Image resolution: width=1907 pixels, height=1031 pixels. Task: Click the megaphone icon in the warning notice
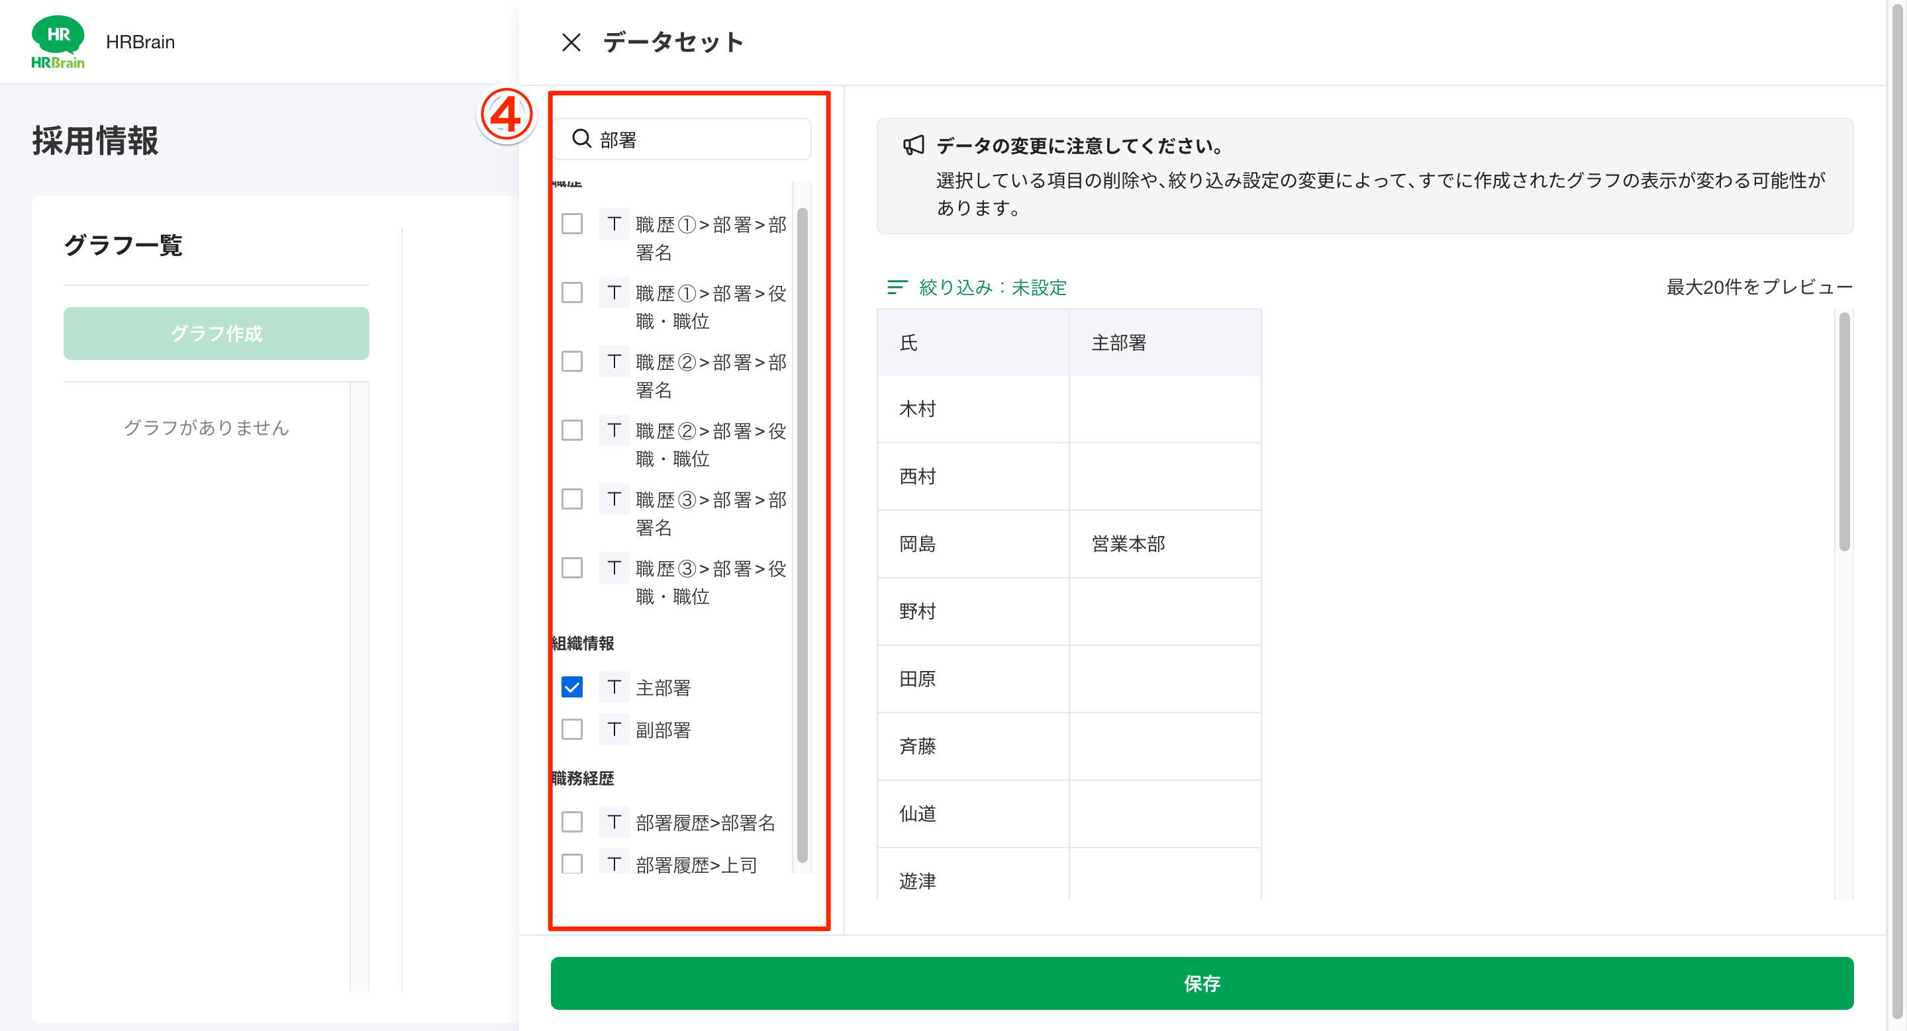coord(915,145)
